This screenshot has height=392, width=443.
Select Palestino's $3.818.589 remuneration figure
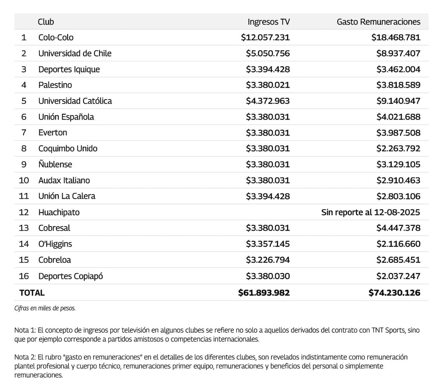point(398,85)
